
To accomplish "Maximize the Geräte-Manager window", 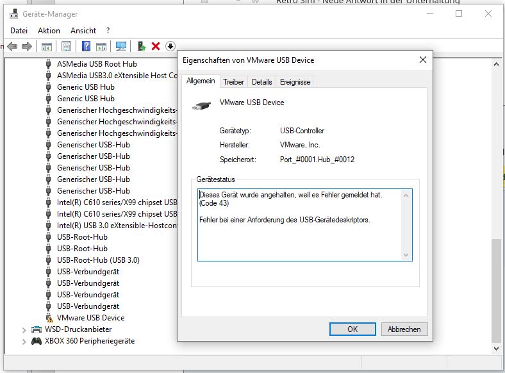I will [459, 13].
